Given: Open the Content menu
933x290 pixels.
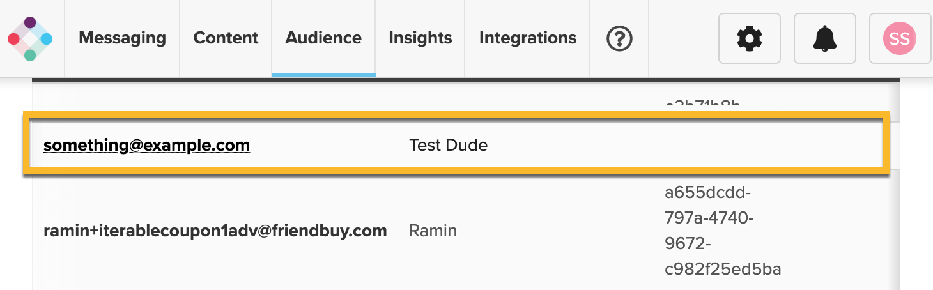Looking at the screenshot, I should 226,38.
